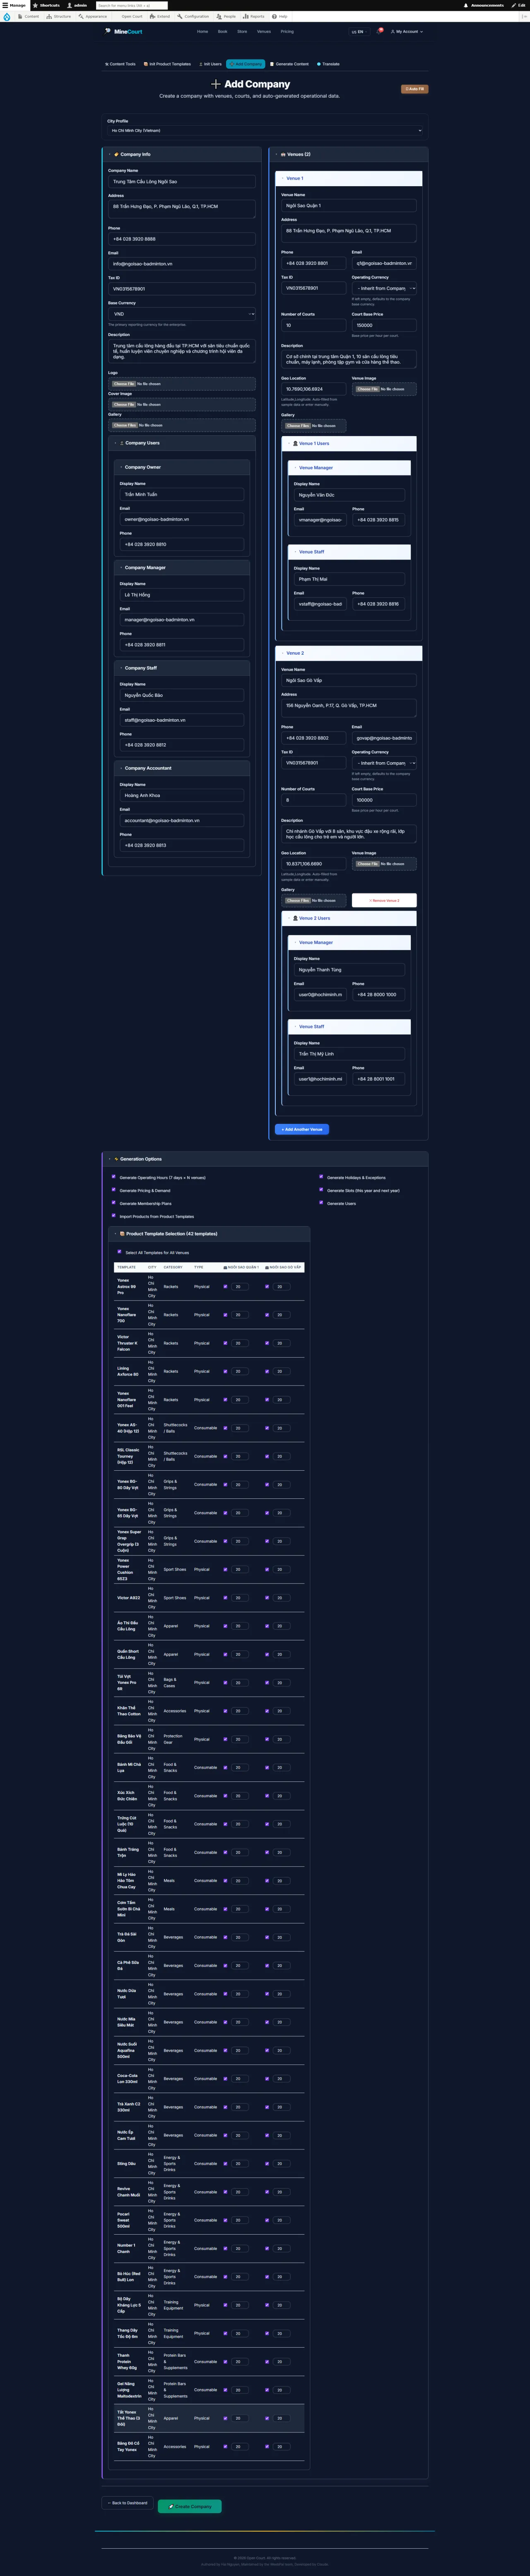Toggle Generate Operating Hours checkbox
The image size is (530, 2576).
pyautogui.click(x=113, y=1177)
